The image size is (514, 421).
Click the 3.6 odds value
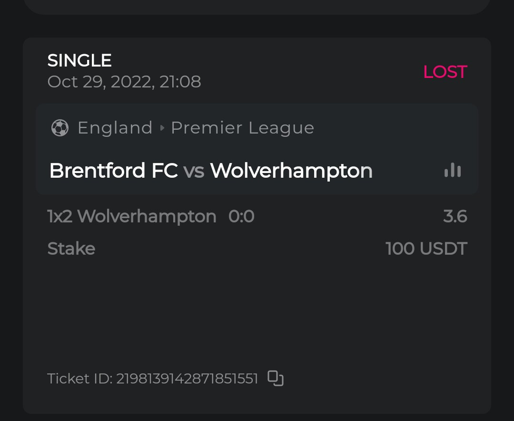pyautogui.click(x=455, y=217)
